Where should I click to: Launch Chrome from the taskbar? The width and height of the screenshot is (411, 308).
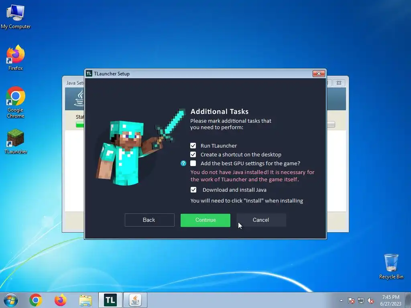point(36,300)
